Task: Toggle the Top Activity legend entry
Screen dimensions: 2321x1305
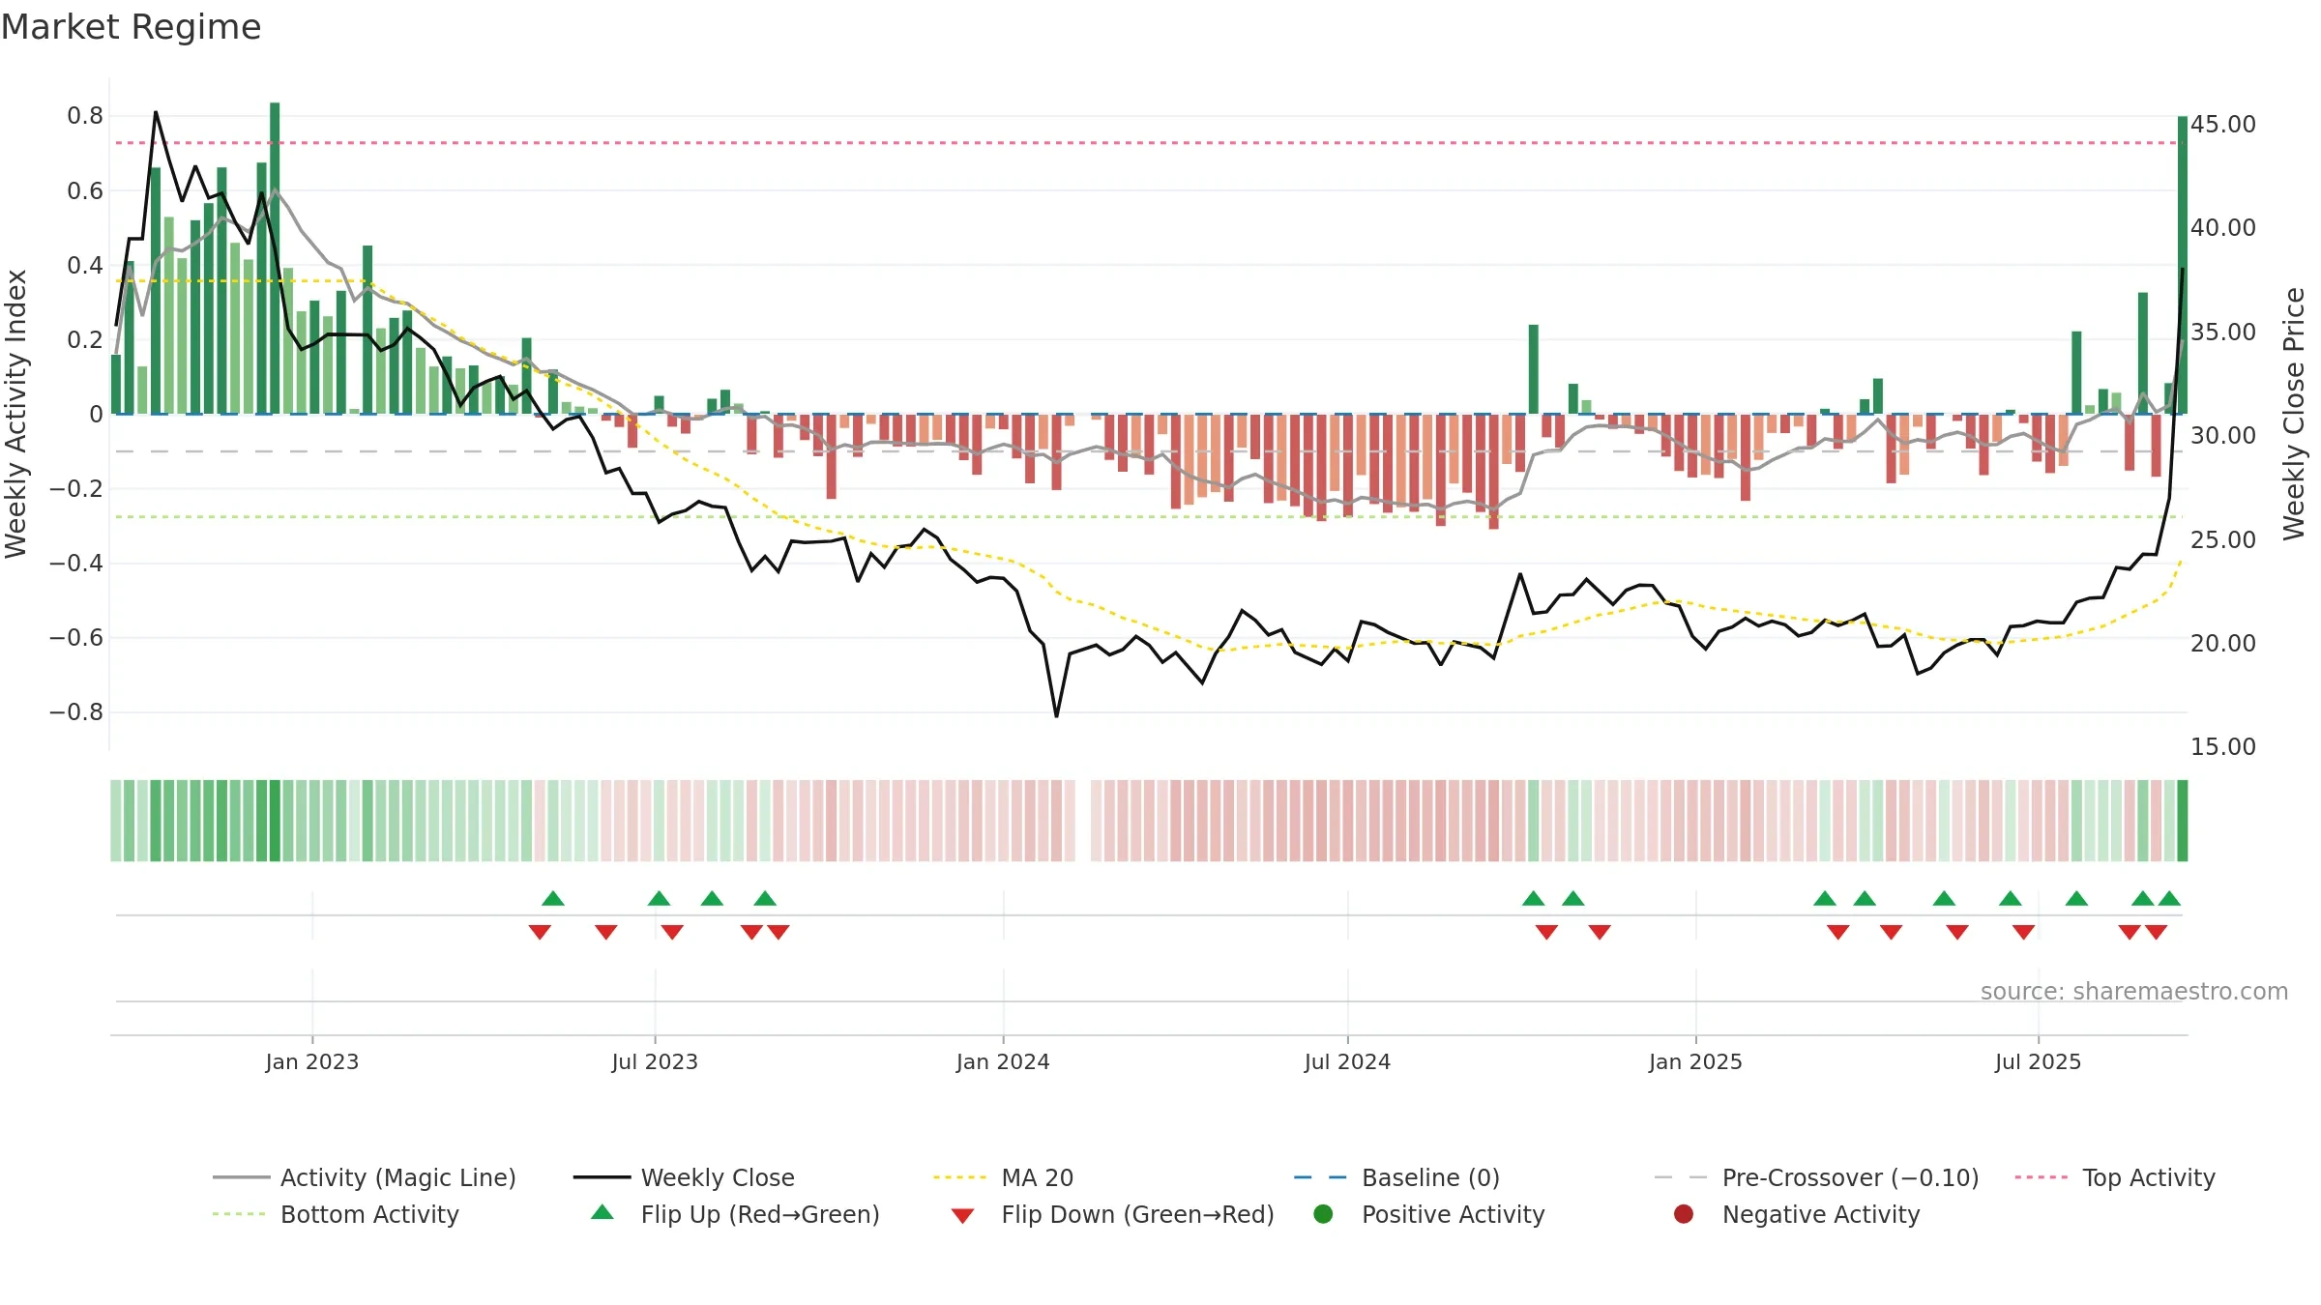Action: click(x=2115, y=1177)
